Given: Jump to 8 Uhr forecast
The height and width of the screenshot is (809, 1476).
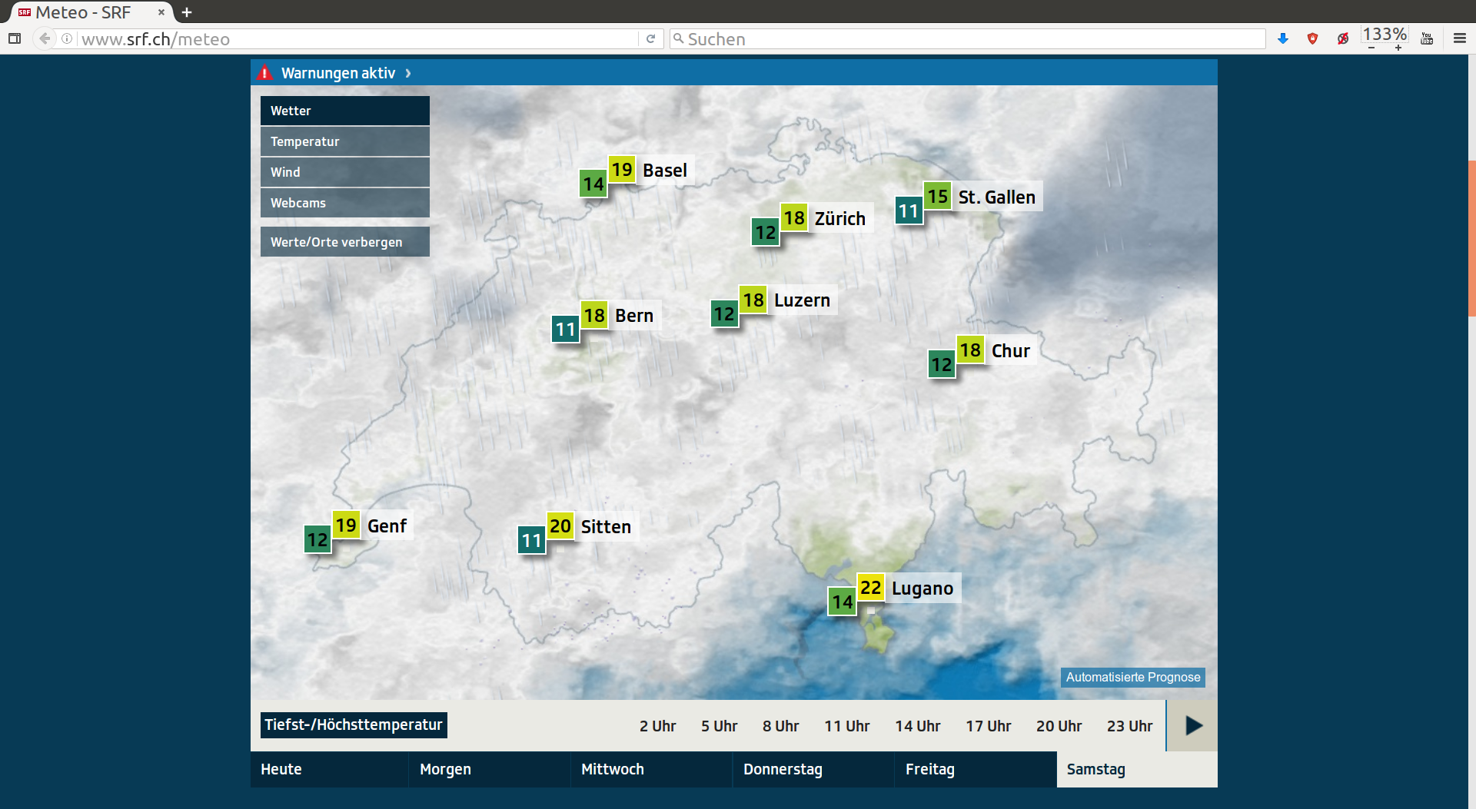Looking at the screenshot, I should [781, 726].
